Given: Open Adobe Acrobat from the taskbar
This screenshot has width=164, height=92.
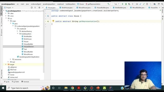Looking at the screenshot, I should coord(79,88).
